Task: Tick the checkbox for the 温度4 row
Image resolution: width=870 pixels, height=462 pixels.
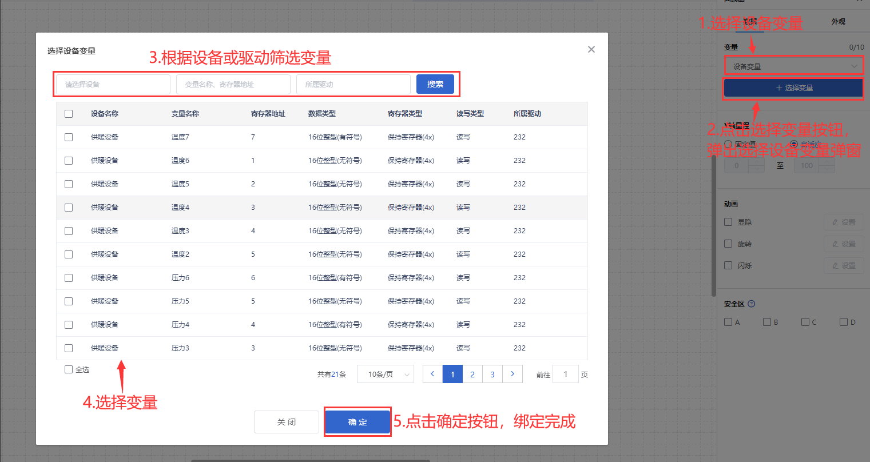Action: pos(69,208)
